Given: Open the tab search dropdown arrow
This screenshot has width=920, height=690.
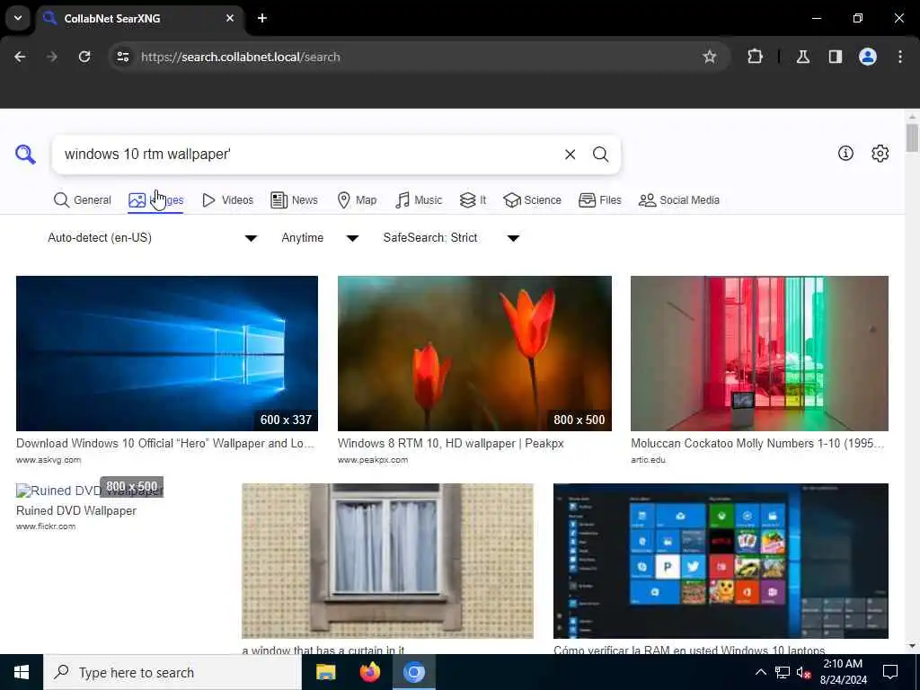Looking at the screenshot, I should coord(18,18).
